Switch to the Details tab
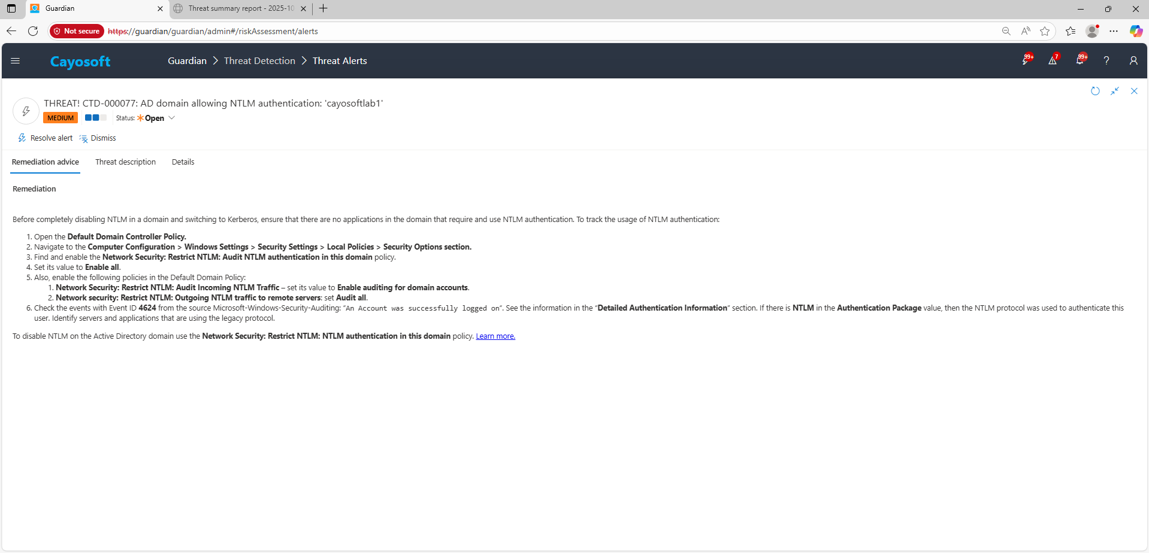Image resolution: width=1149 pixels, height=553 pixels. click(x=183, y=162)
